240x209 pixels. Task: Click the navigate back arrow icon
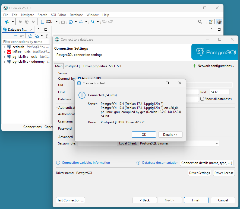104,22
